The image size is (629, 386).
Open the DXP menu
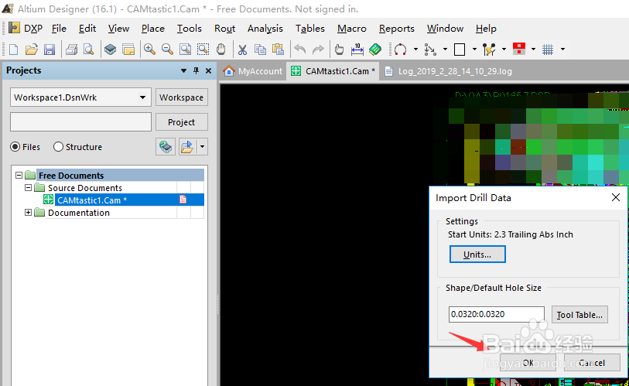(x=33, y=29)
